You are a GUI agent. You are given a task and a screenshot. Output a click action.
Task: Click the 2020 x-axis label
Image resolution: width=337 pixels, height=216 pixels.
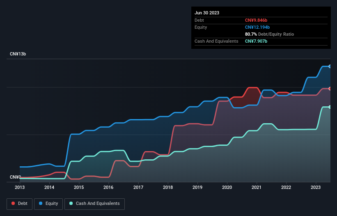pyautogui.click(x=227, y=187)
